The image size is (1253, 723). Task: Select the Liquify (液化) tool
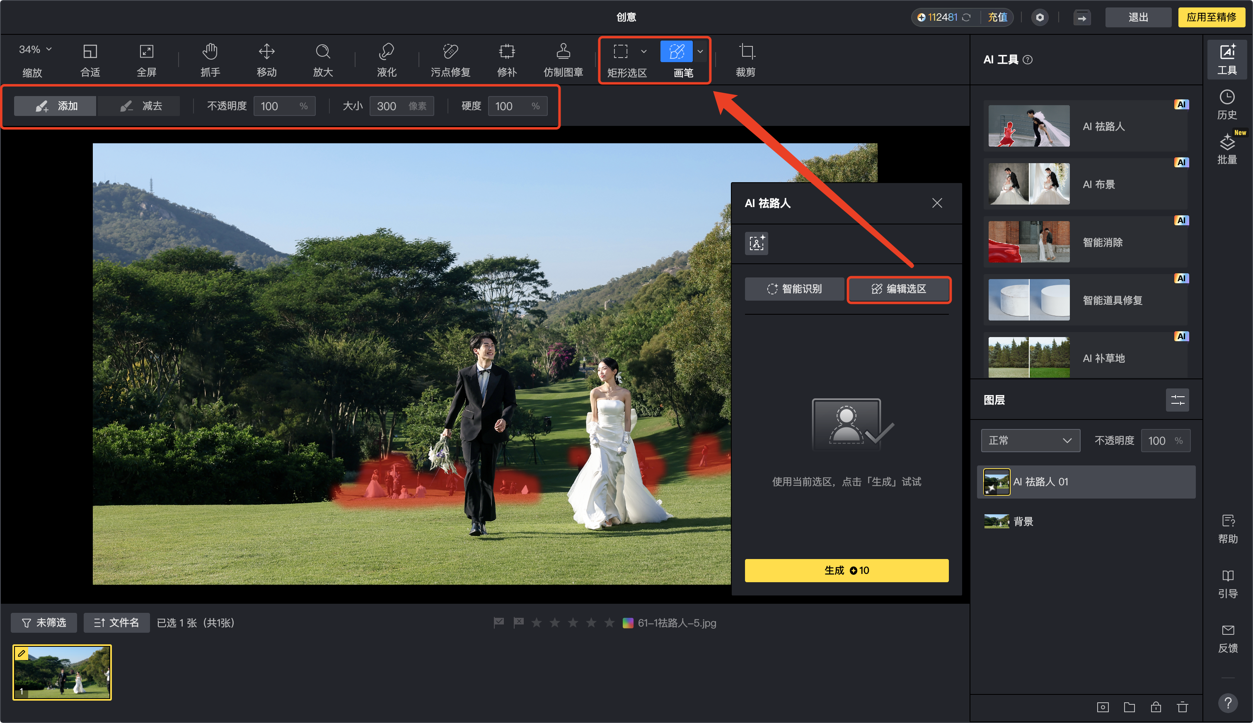(x=386, y=60)
